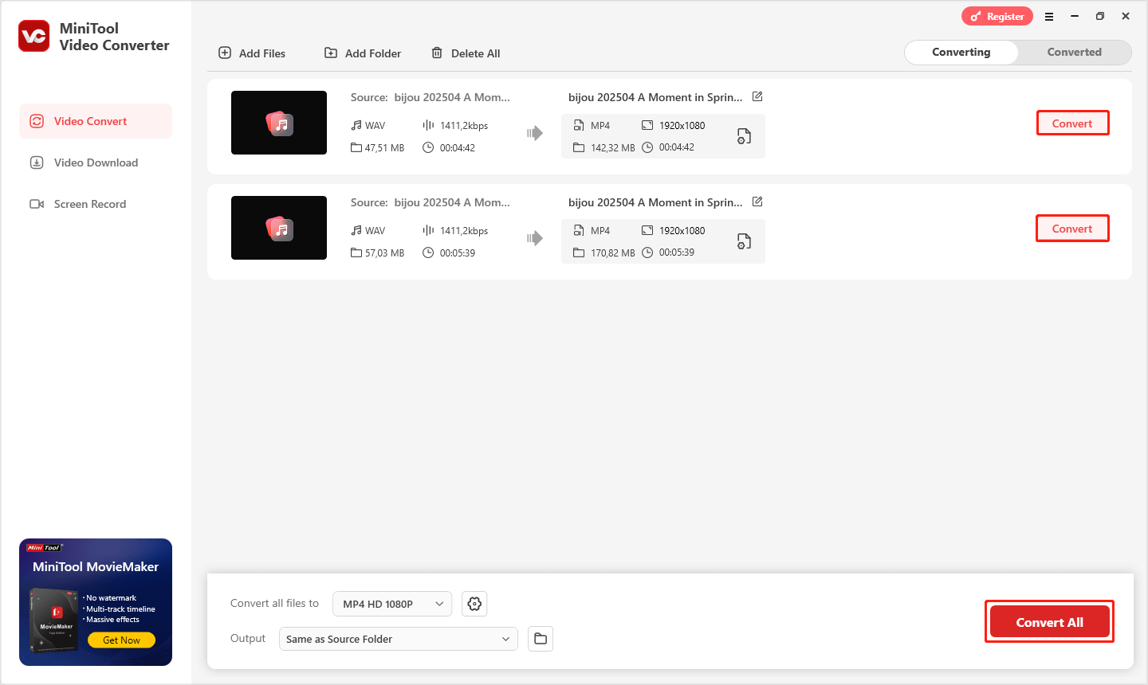Click the Add Folder icon
The height and width of the screenshot is (685, 1148).
[x=331, y=53]
